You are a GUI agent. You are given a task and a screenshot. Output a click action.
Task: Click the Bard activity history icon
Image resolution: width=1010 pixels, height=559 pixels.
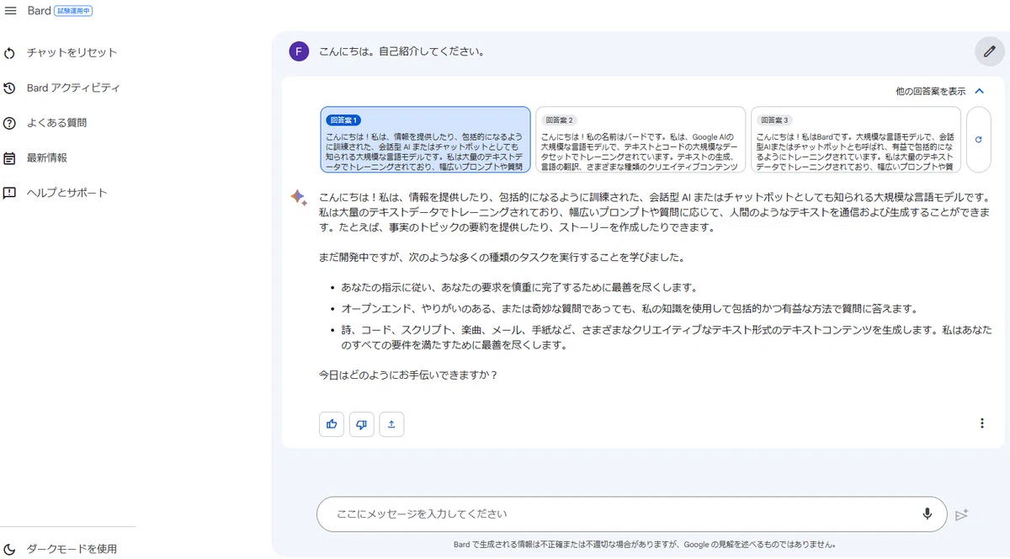[10, 88]
